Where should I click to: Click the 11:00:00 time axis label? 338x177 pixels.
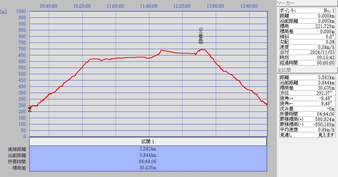coord(116,6)
